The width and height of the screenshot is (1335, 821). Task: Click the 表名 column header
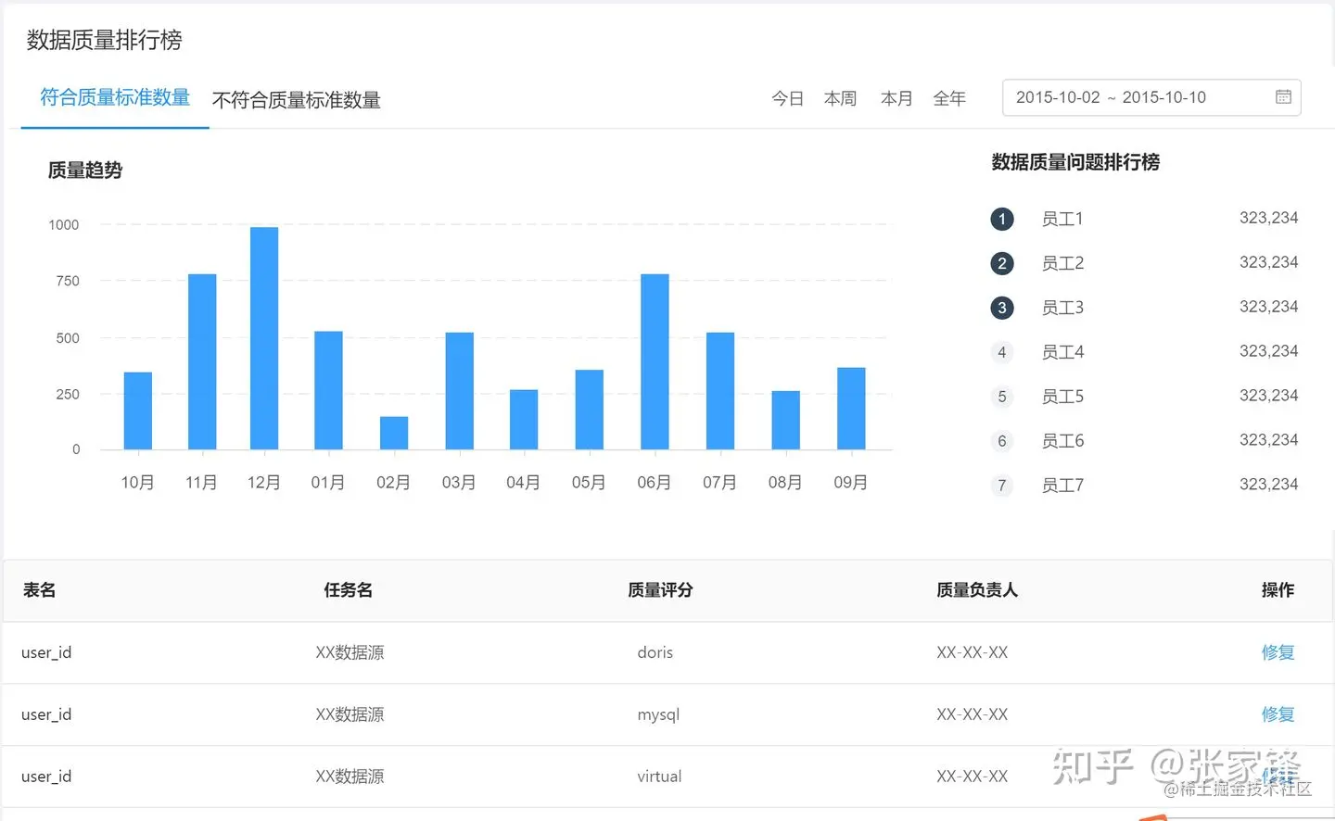(39, 590)
